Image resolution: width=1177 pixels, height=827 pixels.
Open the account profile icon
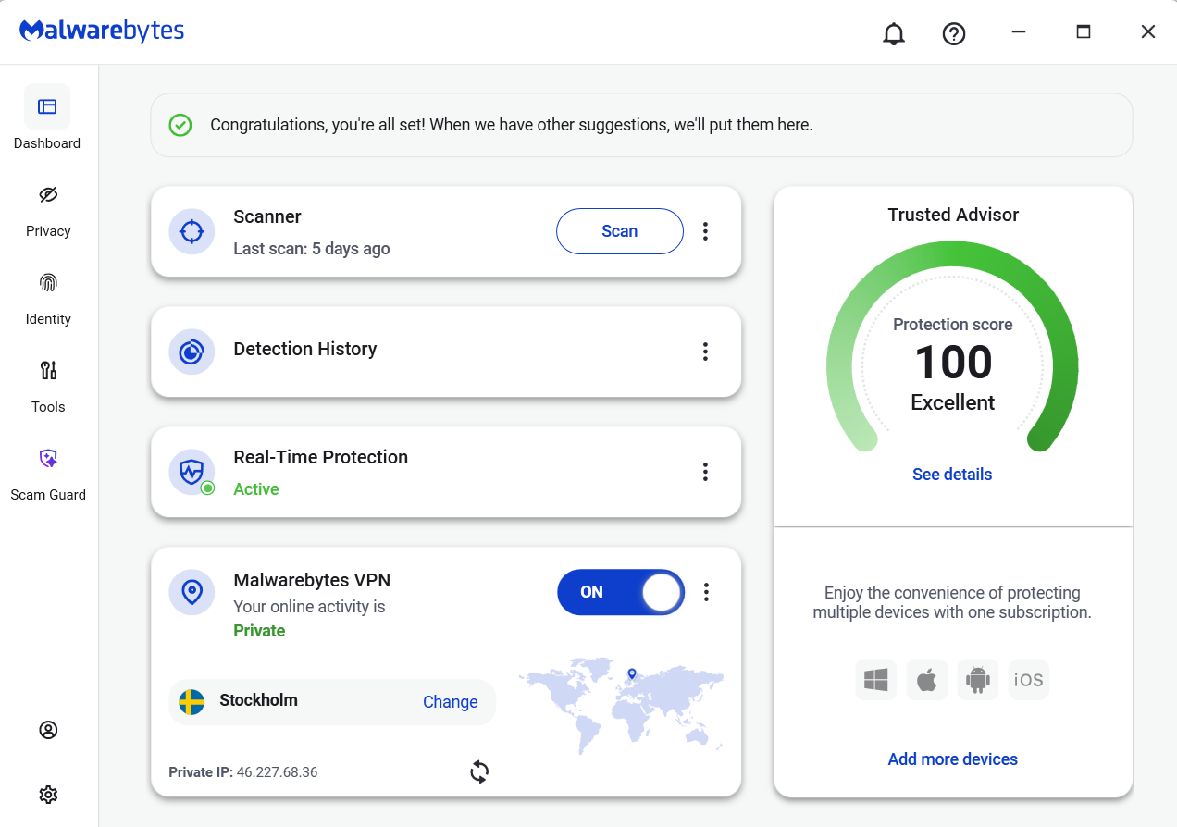click(x=48, y=730)
